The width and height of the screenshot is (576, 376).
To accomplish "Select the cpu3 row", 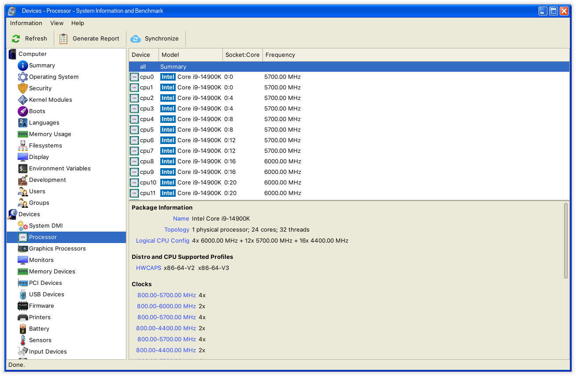I will tap(349, 109).
